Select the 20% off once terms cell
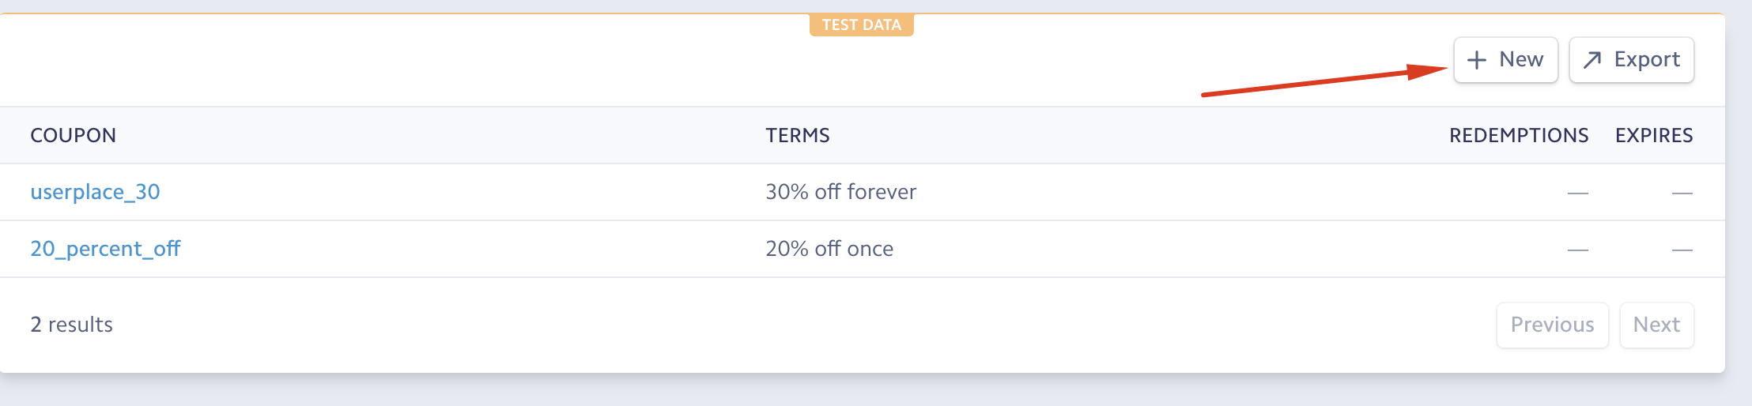The width and height of the screenshot is (1752, 406). tap(829, 249)
